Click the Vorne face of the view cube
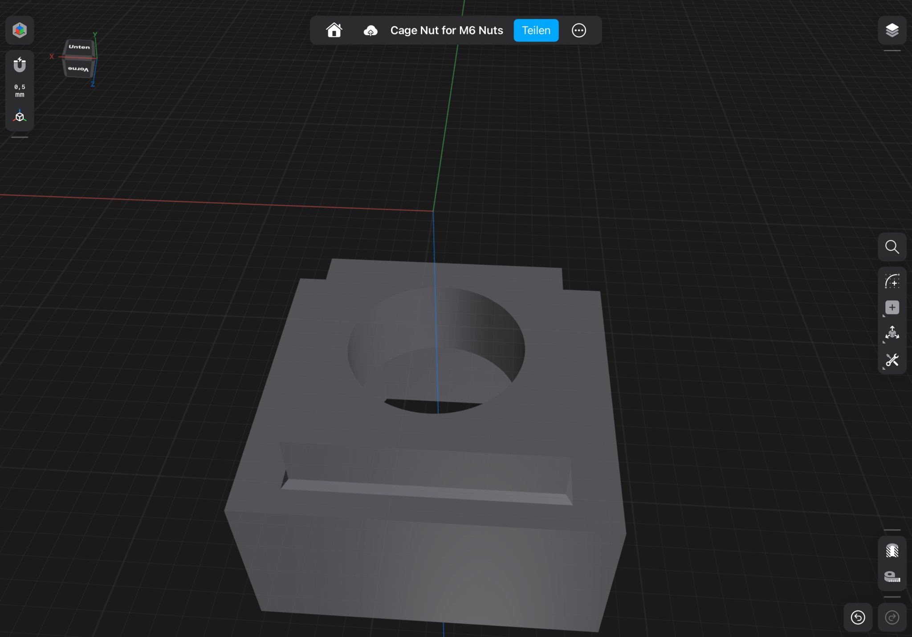 pos(78,69)
